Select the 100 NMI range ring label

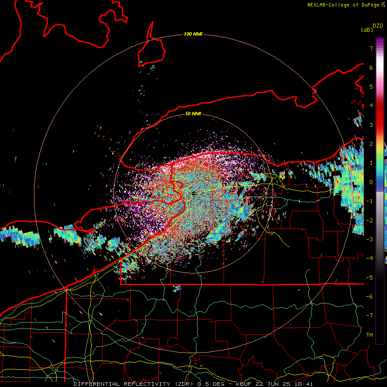point(193,34)
